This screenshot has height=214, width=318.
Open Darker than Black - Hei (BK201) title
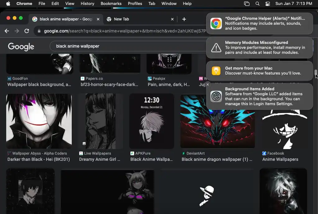pyautogui.click(x=39, y=160)
